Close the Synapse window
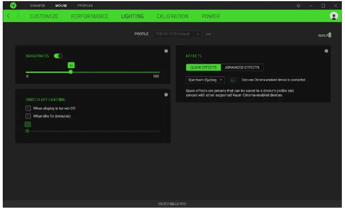Screen dimensions: 345x208 (x=336, y=6)
